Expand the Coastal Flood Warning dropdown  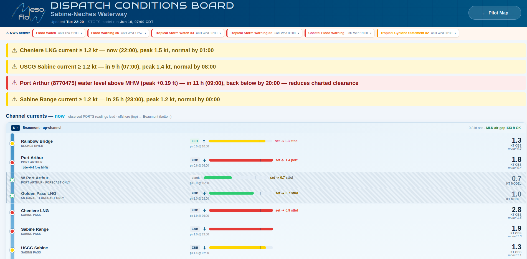(339, 33)
